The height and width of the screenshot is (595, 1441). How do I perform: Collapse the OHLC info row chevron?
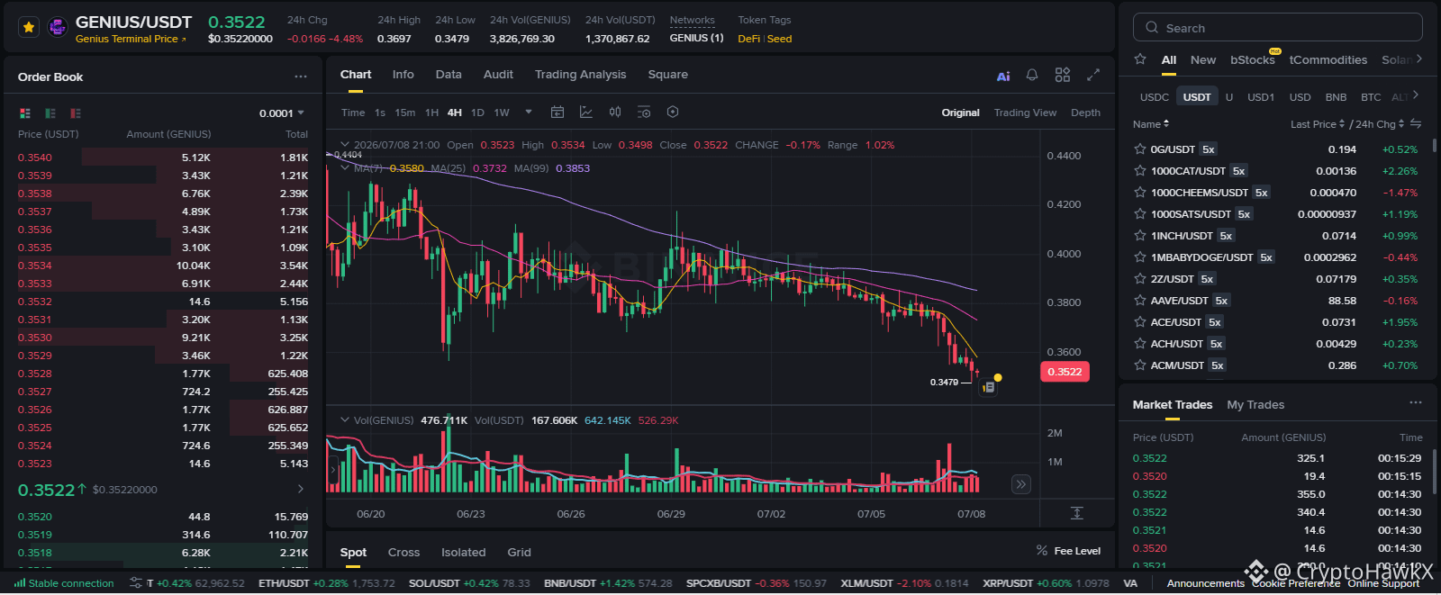[344, 144]
